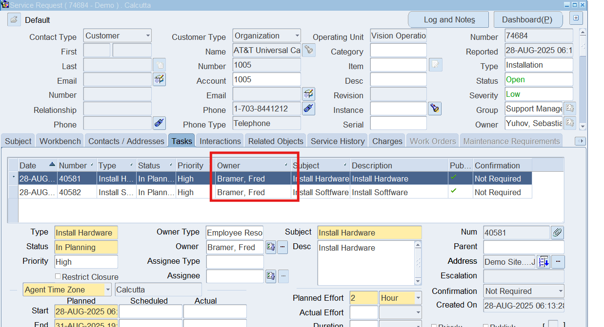Click the resource icon beside Assignee field
Image resolution: width=604 pixels, height=327 pixels.
[x=271, y=276]
